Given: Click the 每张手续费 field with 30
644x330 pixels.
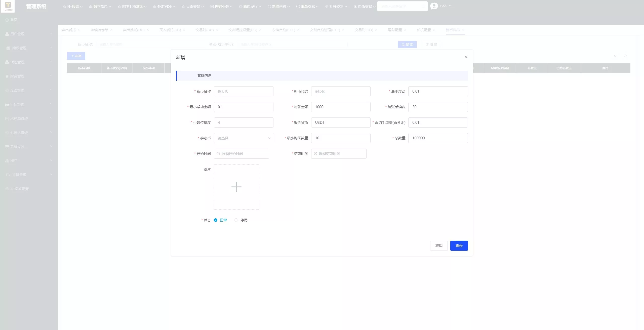Looking at the screenshot, I should tap(438, 107).
